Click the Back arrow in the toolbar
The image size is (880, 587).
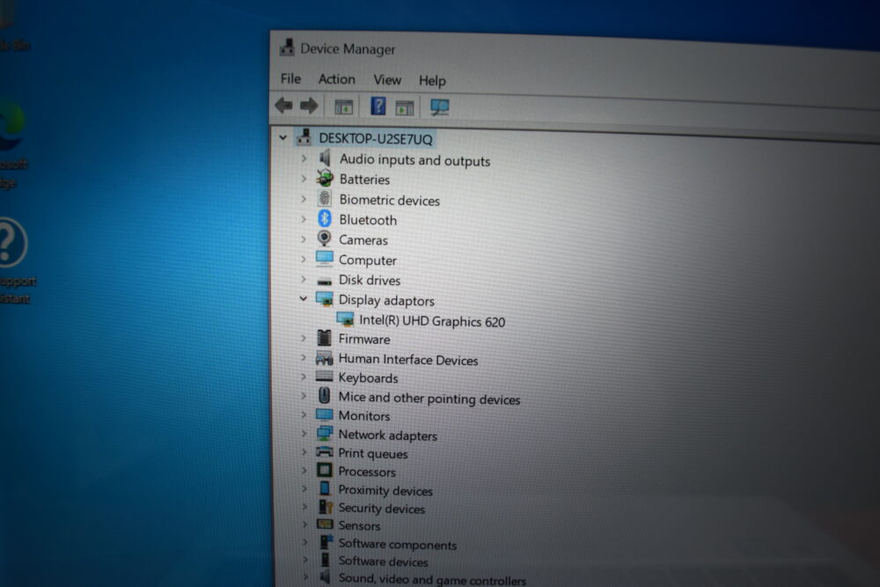click(x=284, y=105)
